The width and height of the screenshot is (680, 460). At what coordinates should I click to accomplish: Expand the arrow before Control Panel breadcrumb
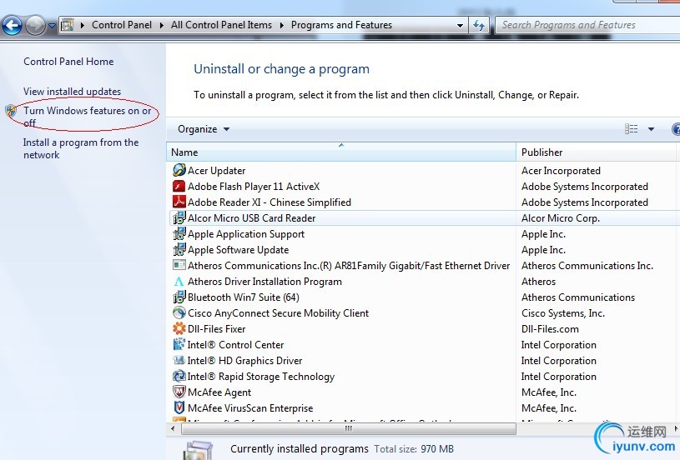click(x=83, y=25)
